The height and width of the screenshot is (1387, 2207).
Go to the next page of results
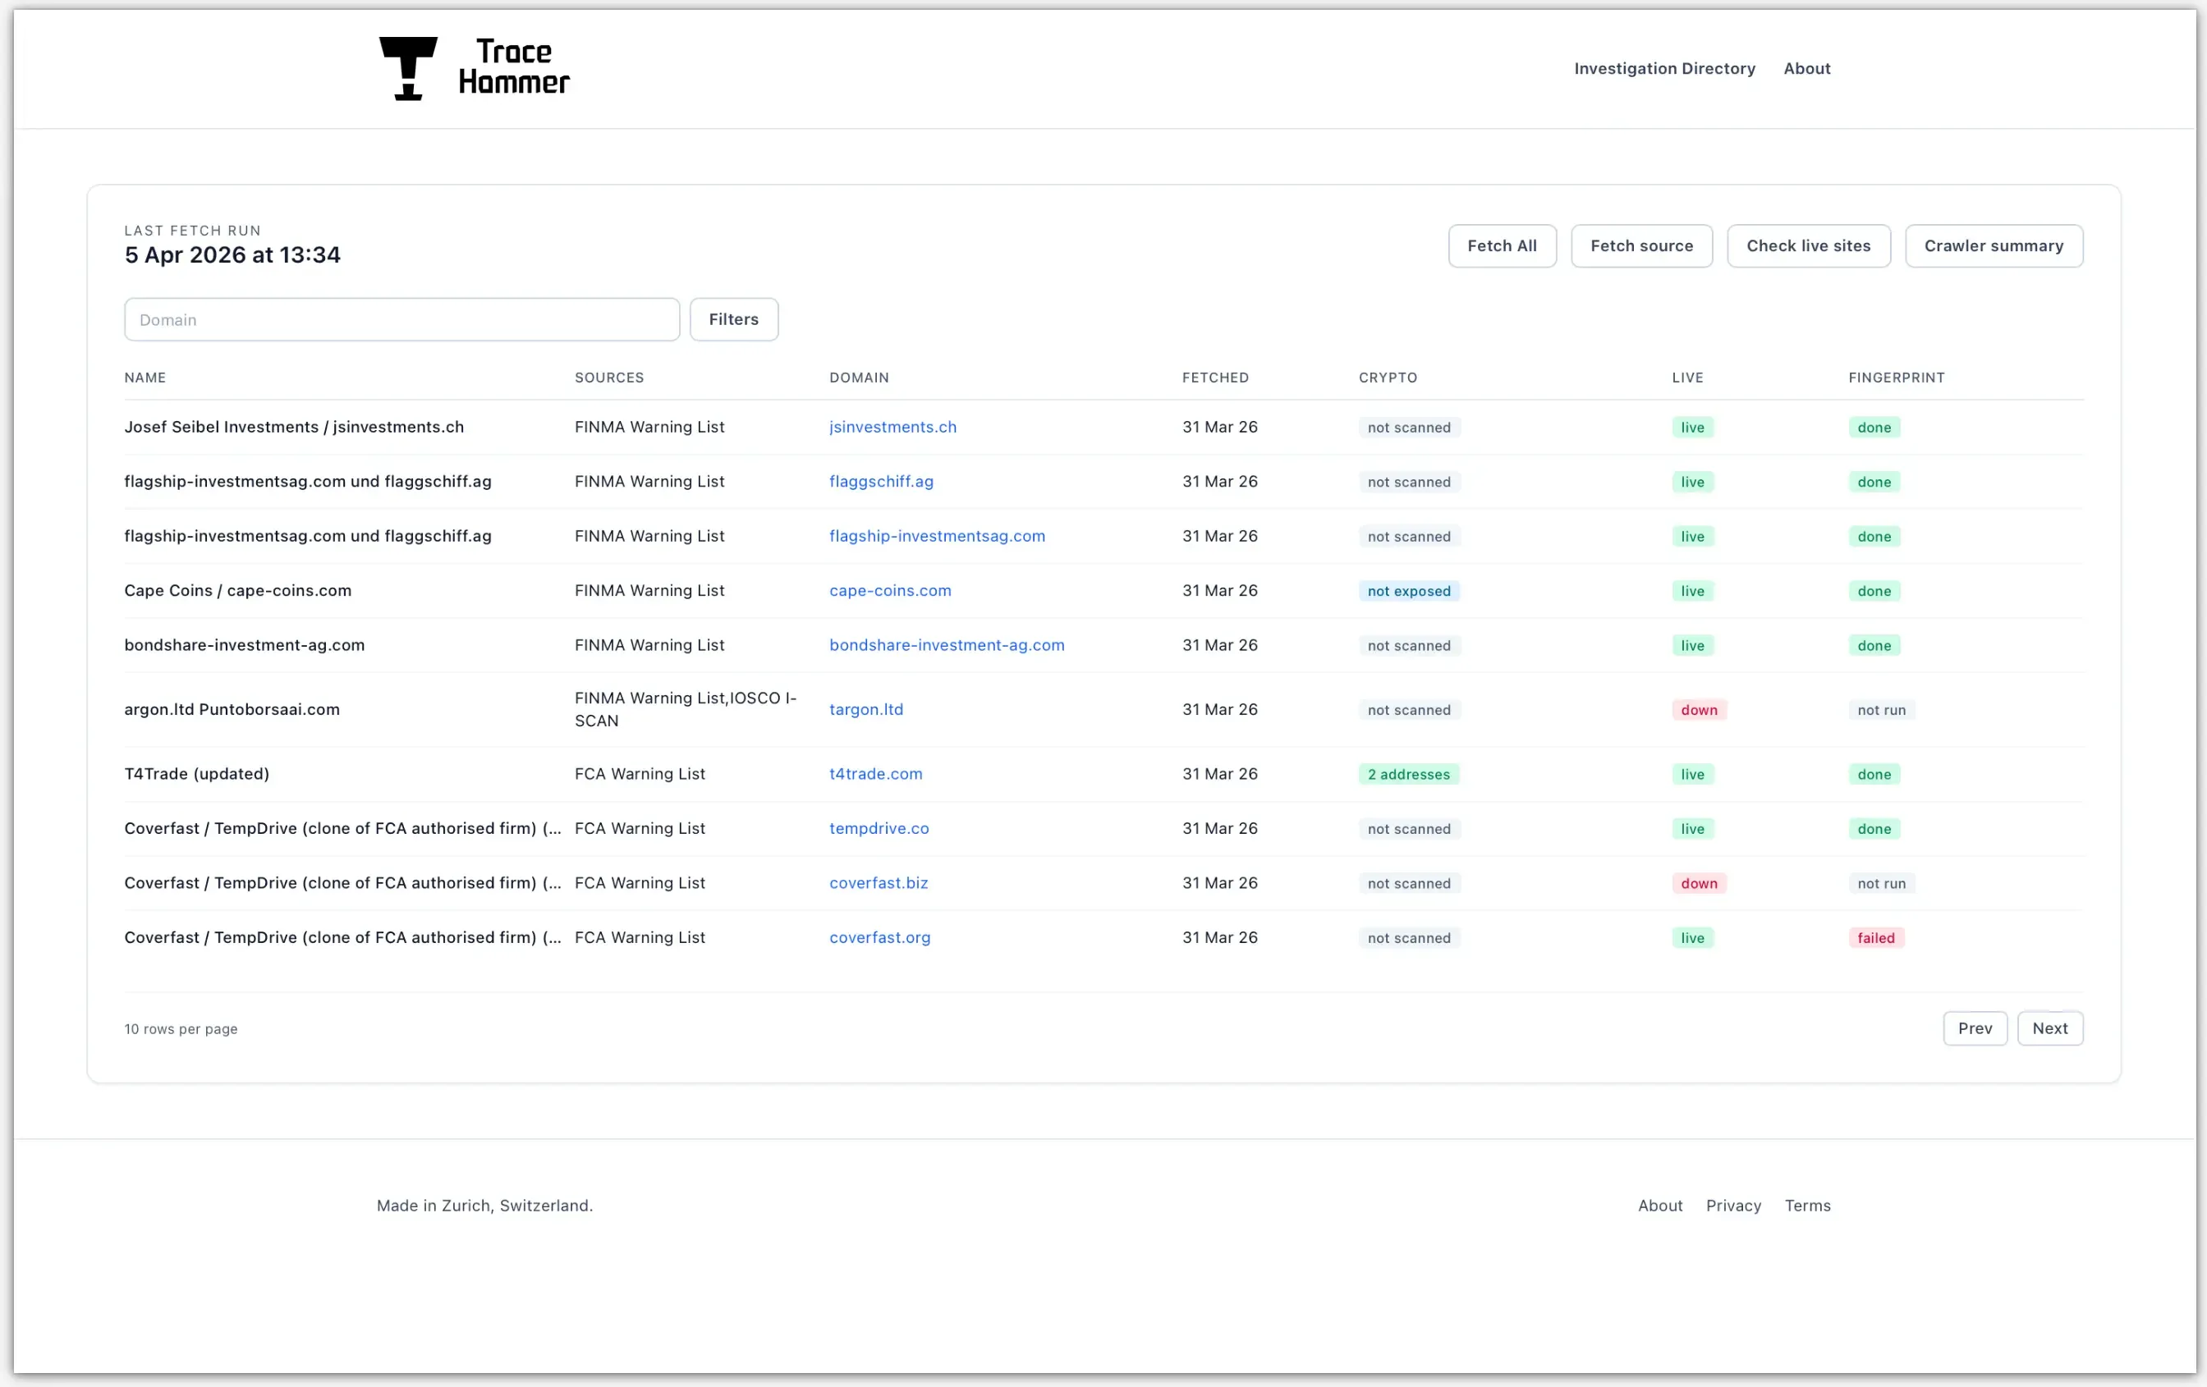(x=2050, y=1028)
